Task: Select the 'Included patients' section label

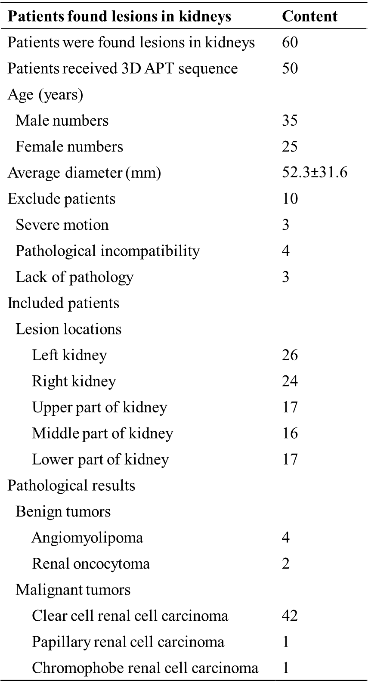Action: [63, 303]
